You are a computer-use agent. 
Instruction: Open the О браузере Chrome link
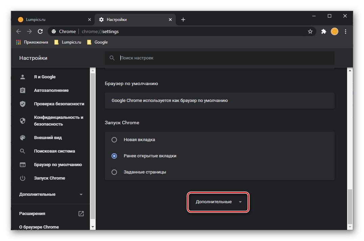pyautogui.click(x=39, y=227)
